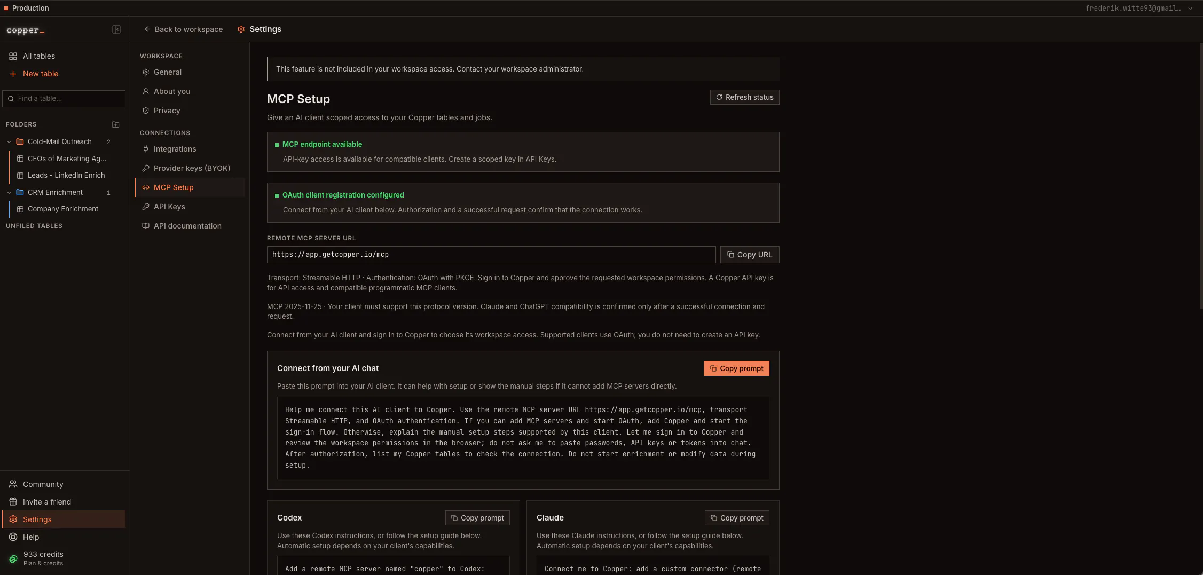Open API documentation
Viewport: 1203px width, 575px height.
click(190, 226)
